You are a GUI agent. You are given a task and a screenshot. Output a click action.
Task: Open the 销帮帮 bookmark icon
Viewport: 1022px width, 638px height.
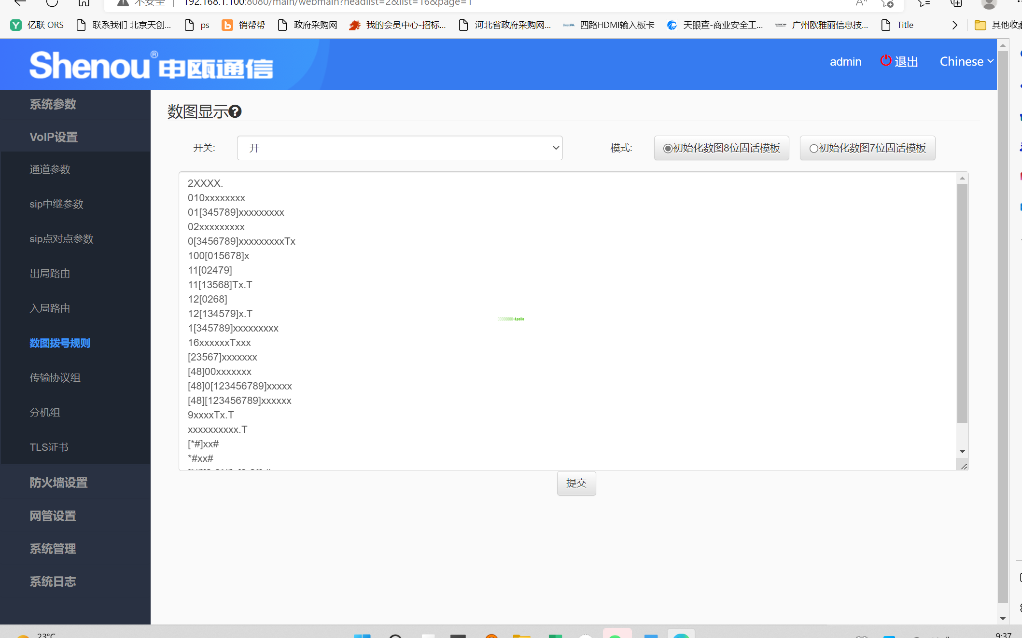pos(227,25)
